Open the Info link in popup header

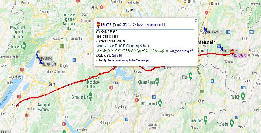[x=164, y=25]
